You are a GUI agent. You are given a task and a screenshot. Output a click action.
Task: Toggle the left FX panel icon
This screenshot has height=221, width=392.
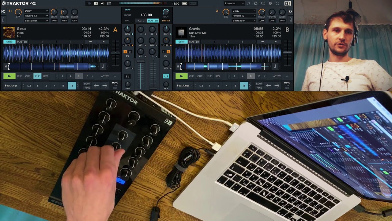pos(3,12)
